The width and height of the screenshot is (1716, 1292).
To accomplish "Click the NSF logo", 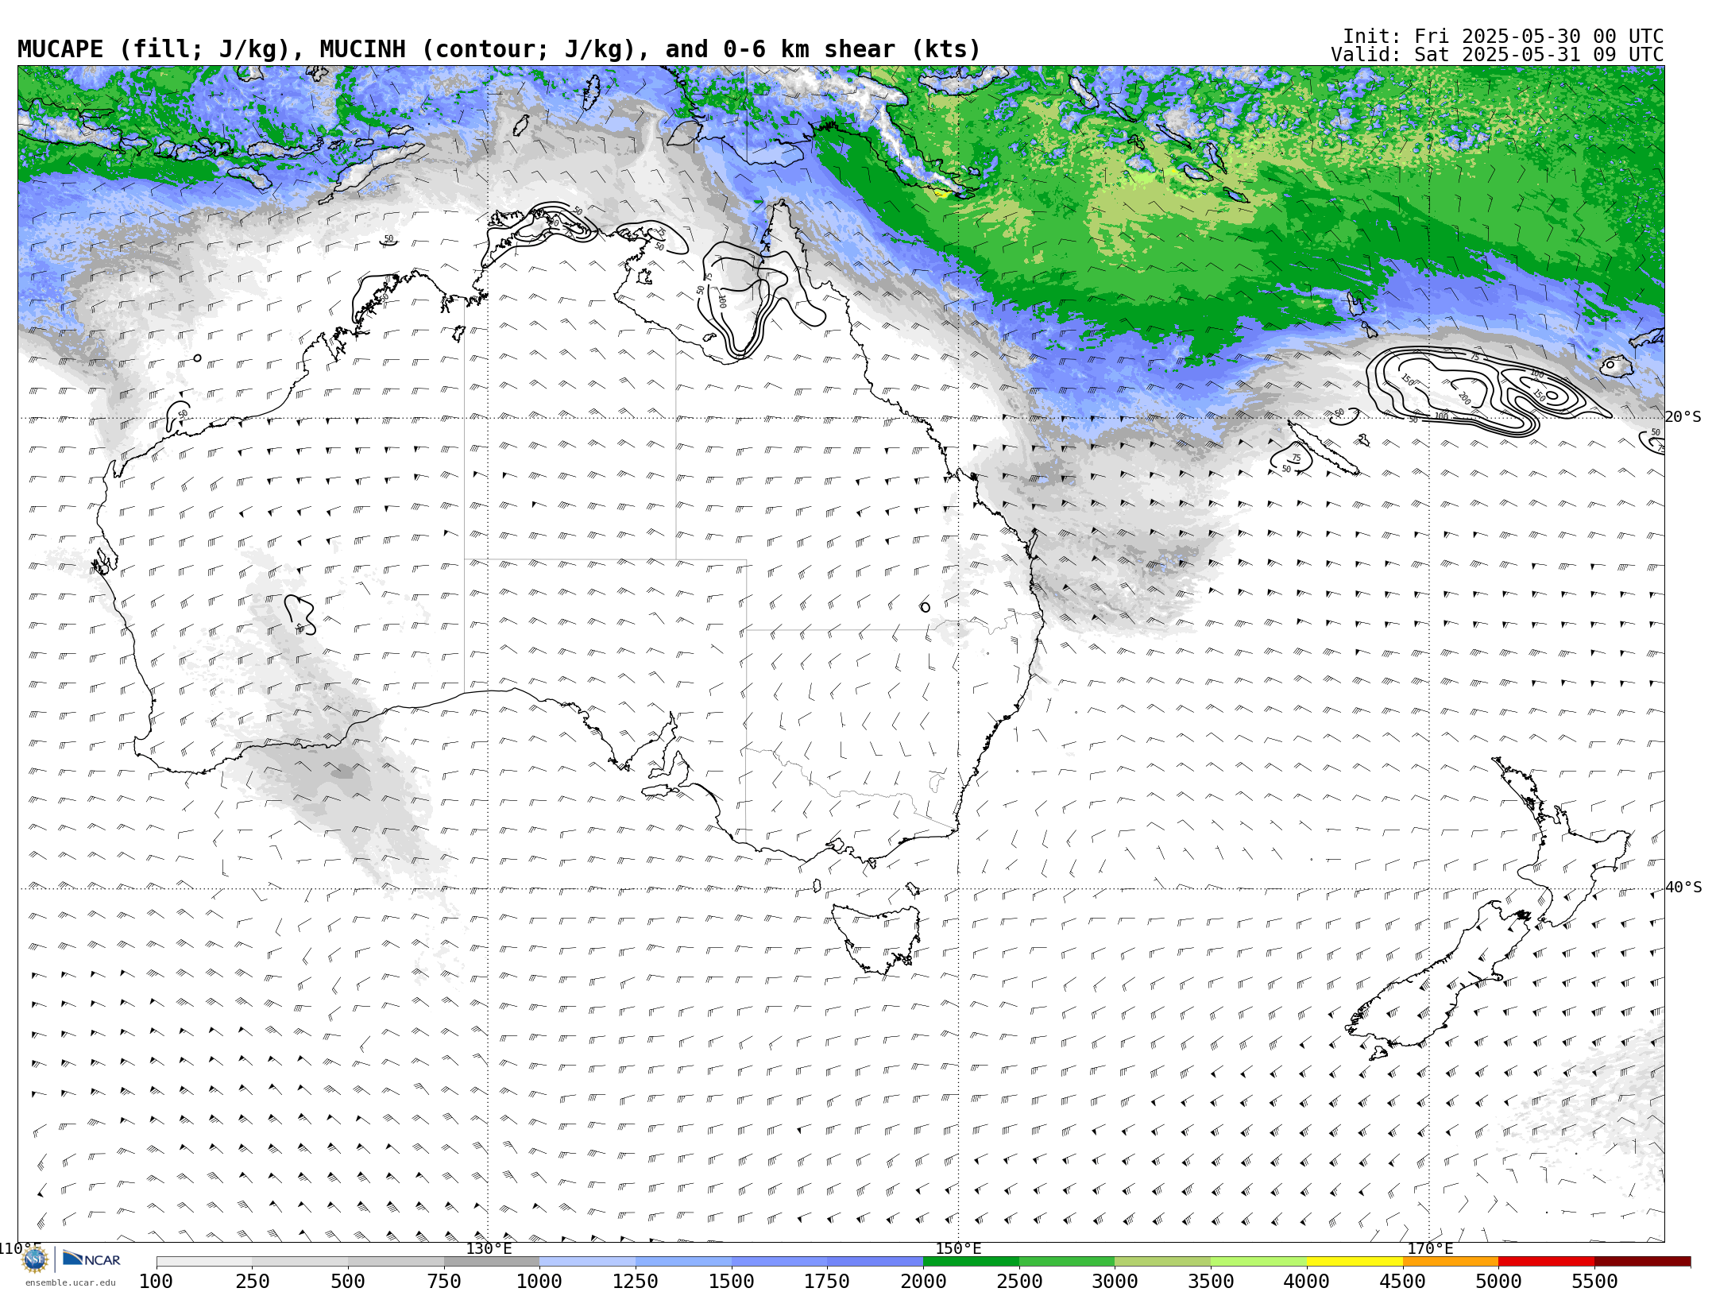I will point(35,1259).
